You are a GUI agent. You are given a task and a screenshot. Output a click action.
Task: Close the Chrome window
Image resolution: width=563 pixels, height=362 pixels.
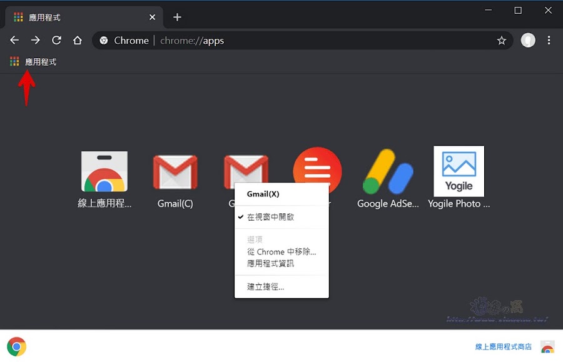coord(548,10)
